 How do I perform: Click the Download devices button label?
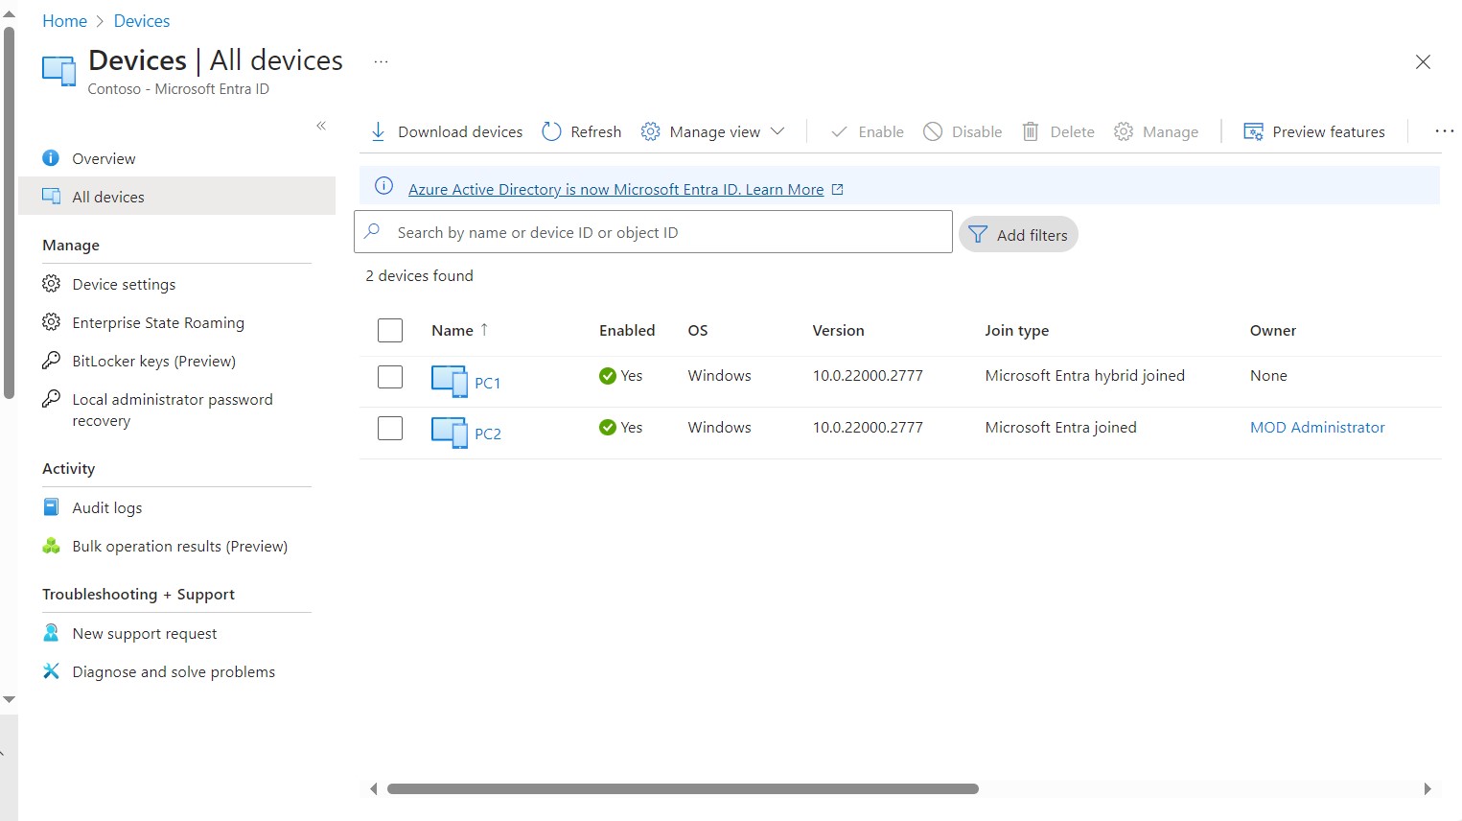coord(460,131)
